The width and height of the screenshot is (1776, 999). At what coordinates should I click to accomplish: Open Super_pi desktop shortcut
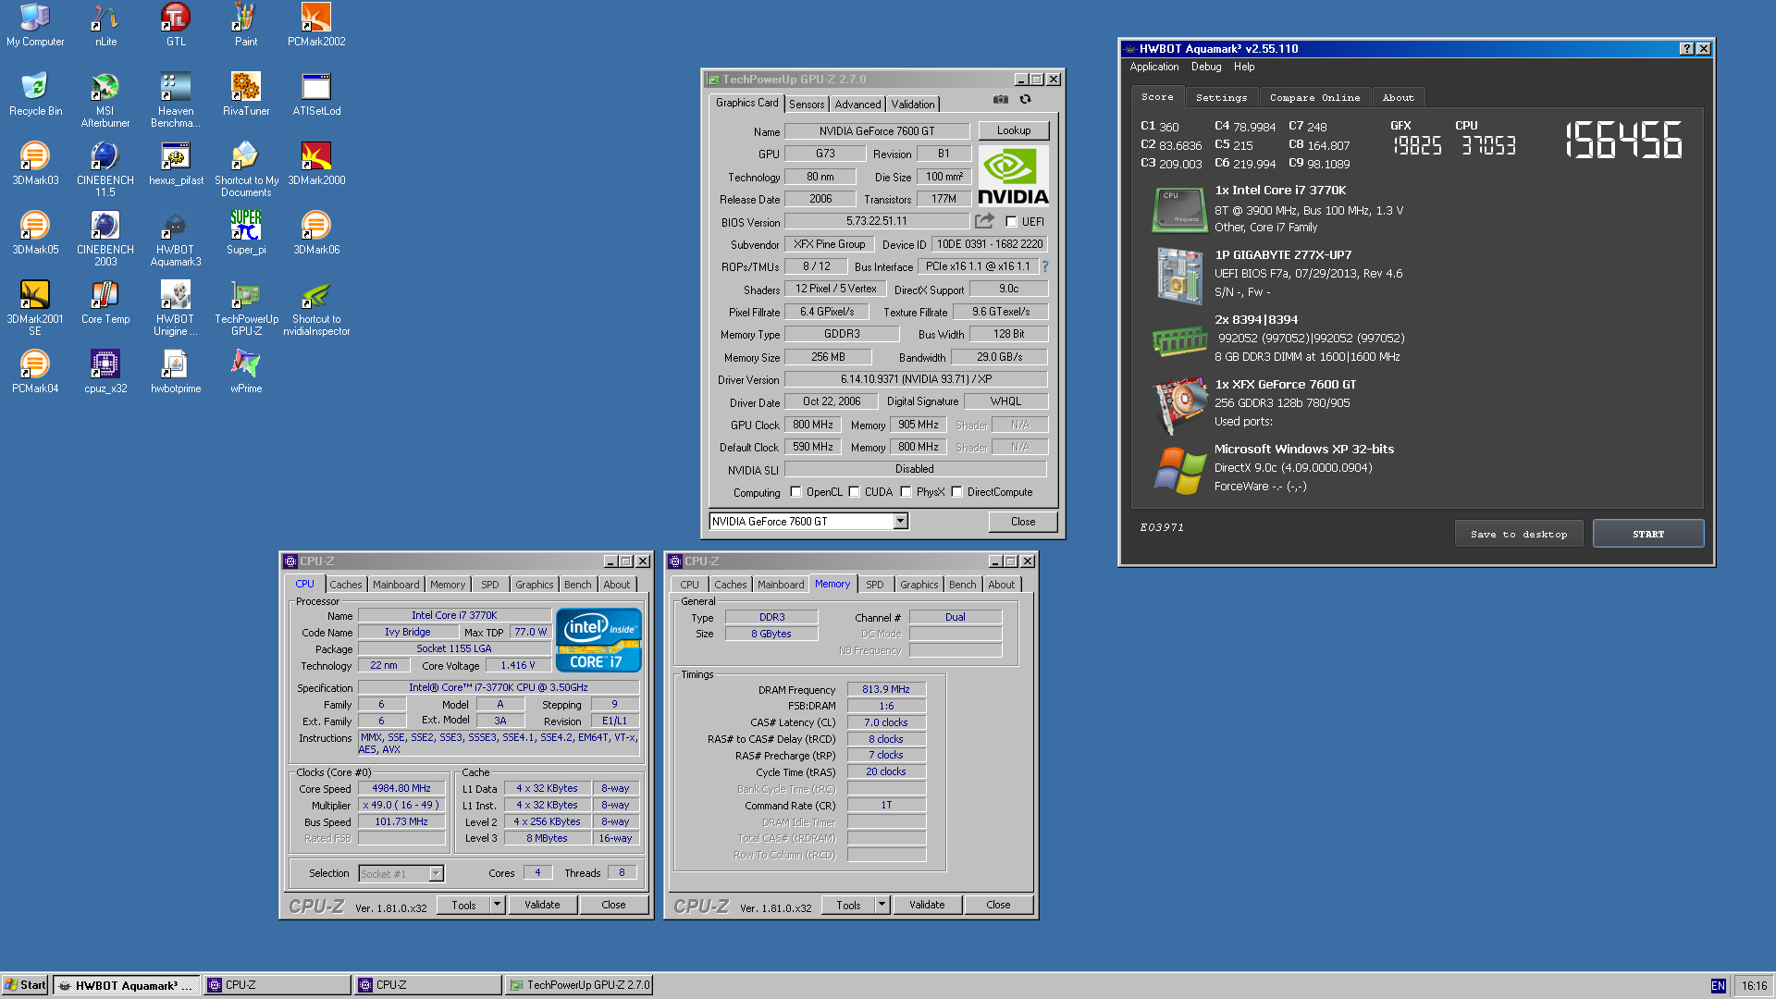pyautogui.click(x=246, y=233)
